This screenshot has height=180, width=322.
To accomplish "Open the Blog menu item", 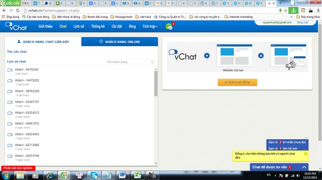I will (132, 26).
